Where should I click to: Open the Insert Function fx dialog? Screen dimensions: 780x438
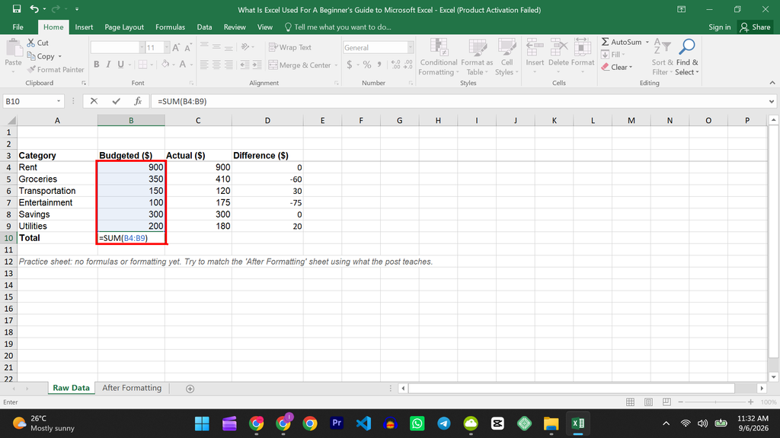(x=138, y=101)
